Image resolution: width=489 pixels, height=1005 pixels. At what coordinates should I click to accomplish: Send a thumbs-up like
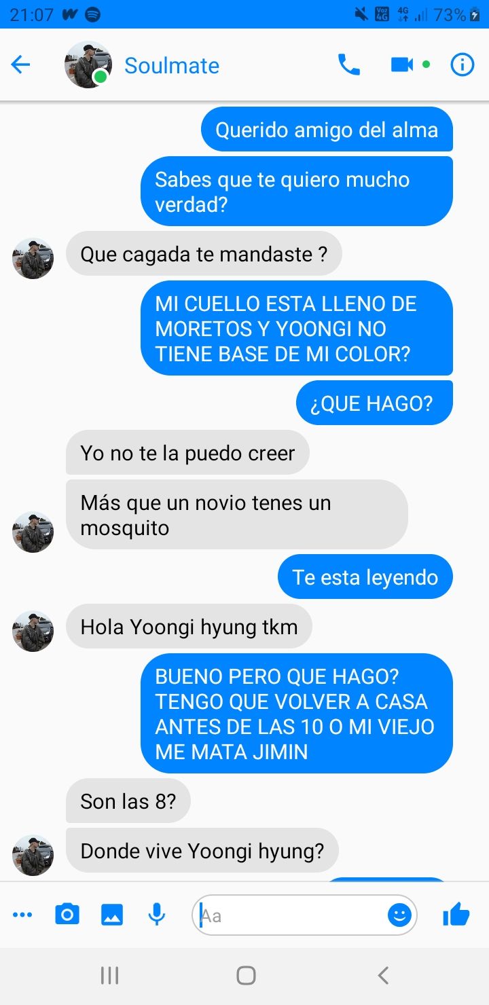(x=456, y=915)
